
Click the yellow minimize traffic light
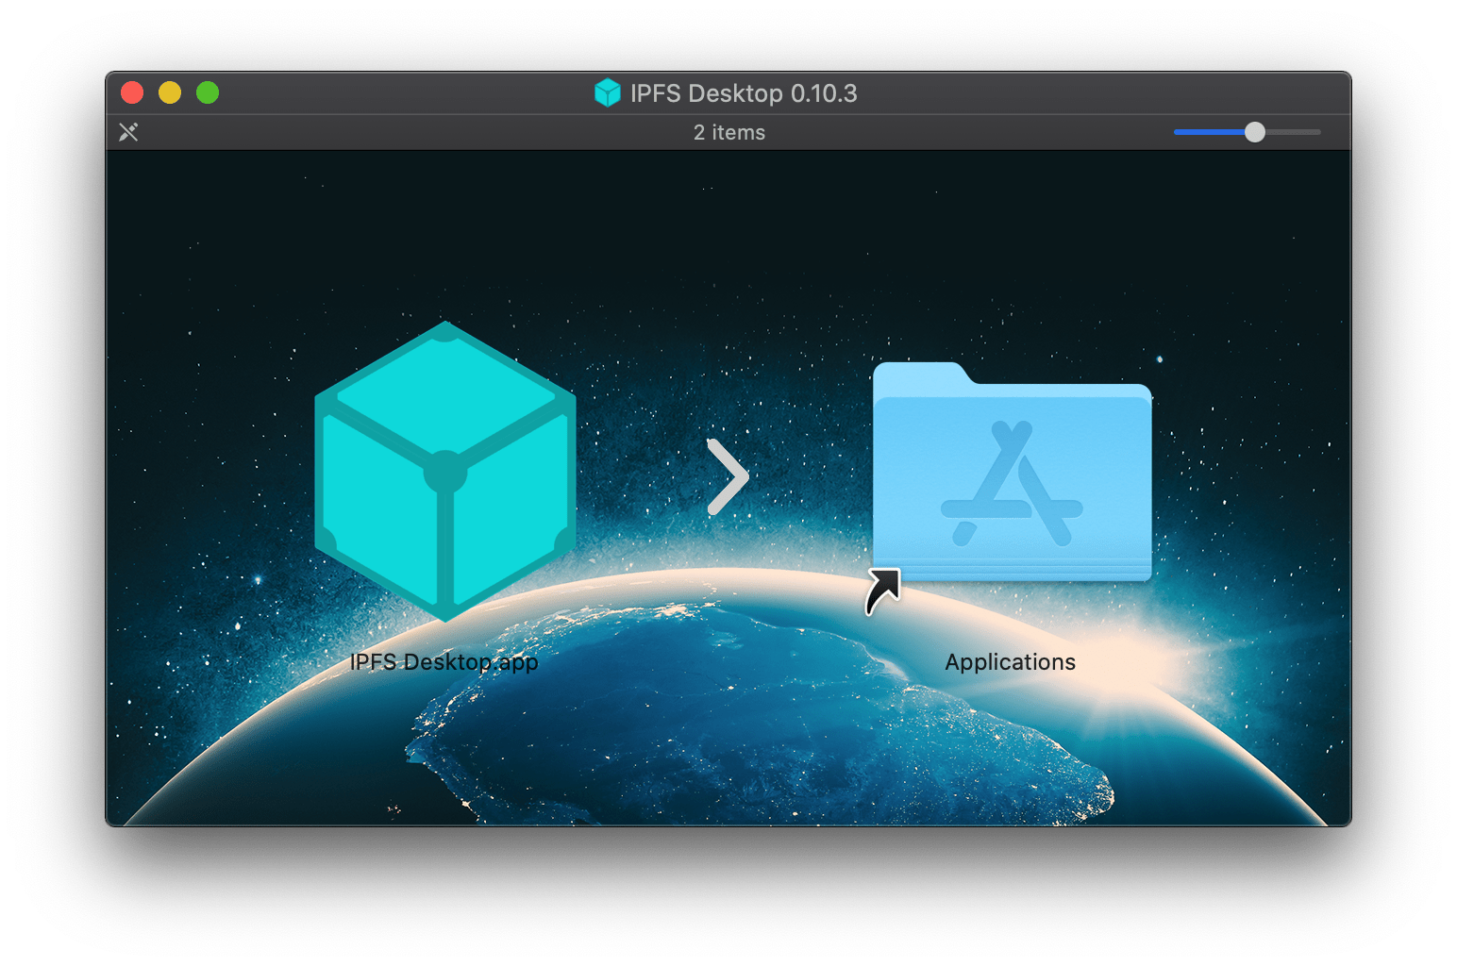tap(170, 92)
